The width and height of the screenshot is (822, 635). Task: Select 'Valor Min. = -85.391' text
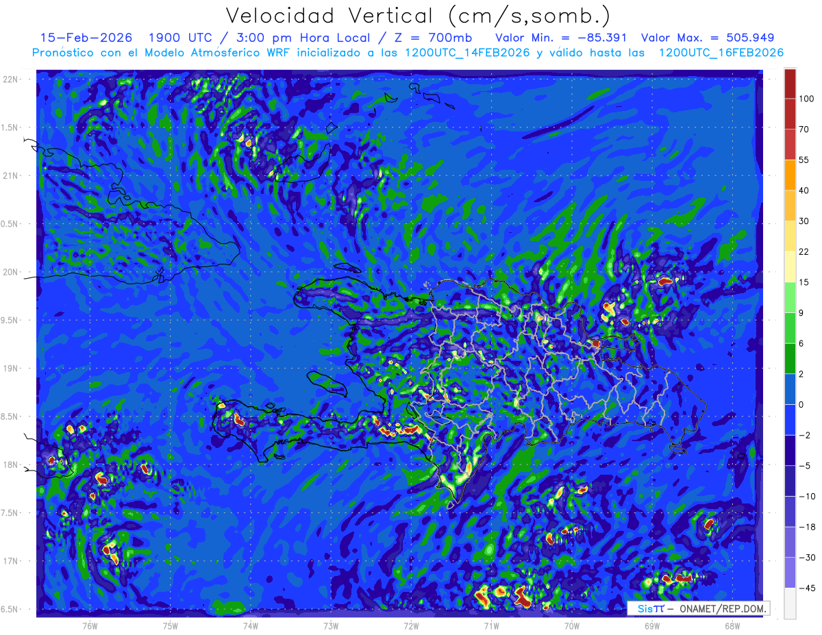(560, 37)
